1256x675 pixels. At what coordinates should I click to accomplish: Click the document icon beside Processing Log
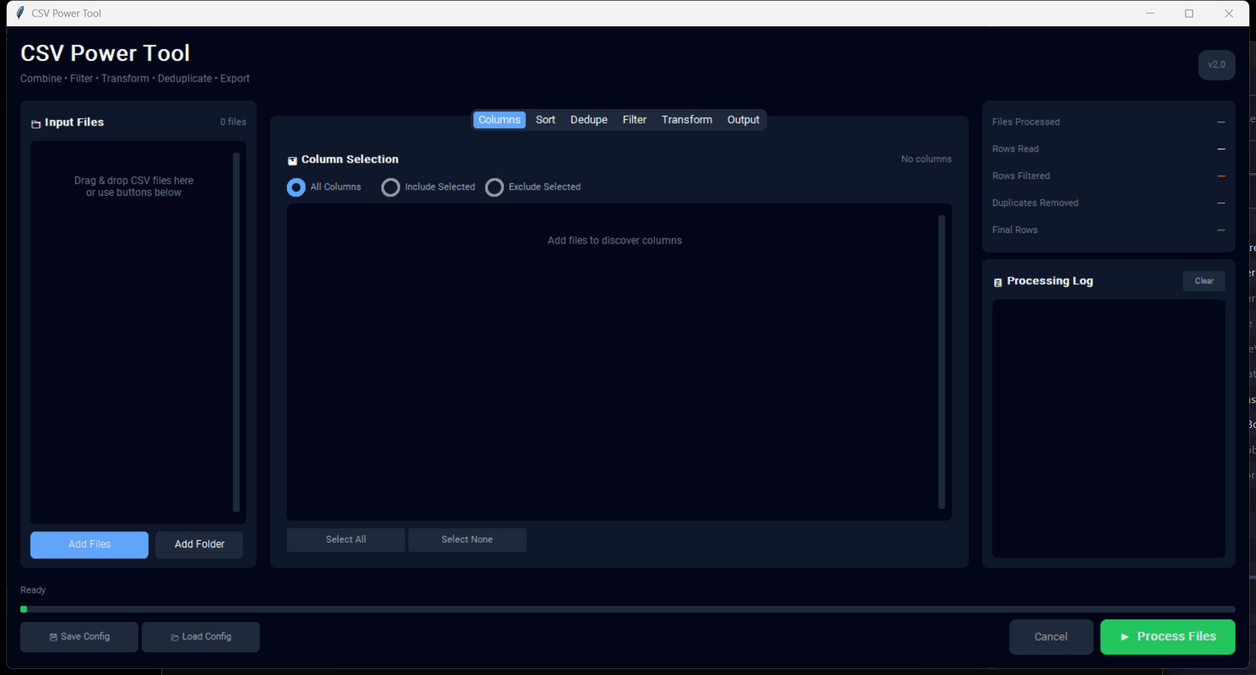[998, 281]
